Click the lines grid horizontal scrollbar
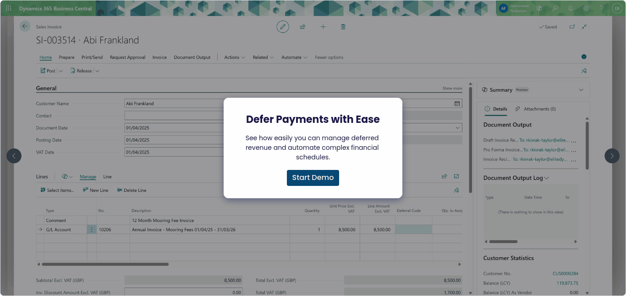The height and width of the screenshot is (296, 626). point(105,264)
